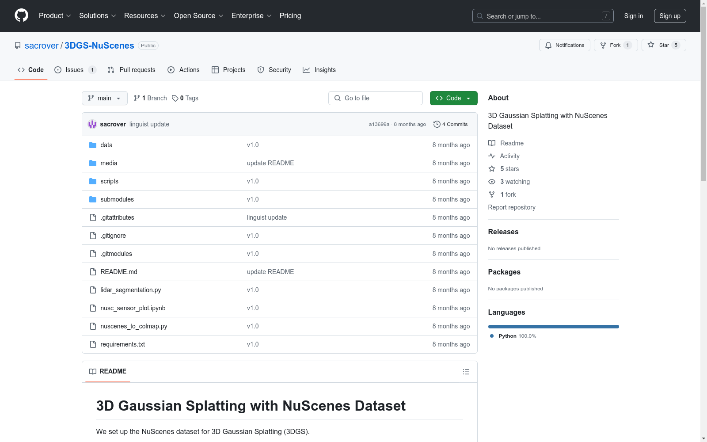The image size is (707, 442).
Task: Click the bell icon in Notifications
Action: coord(548,45)
